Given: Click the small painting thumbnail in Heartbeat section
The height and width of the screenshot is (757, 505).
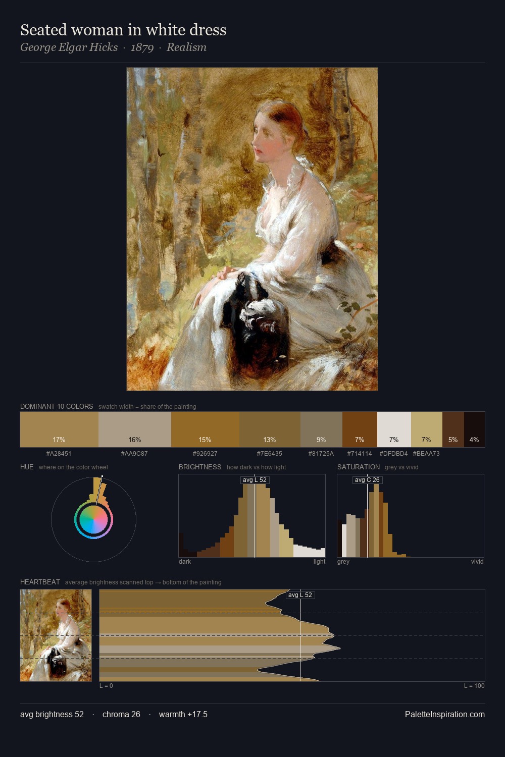Looking at the screenshot, I should 56,635.
